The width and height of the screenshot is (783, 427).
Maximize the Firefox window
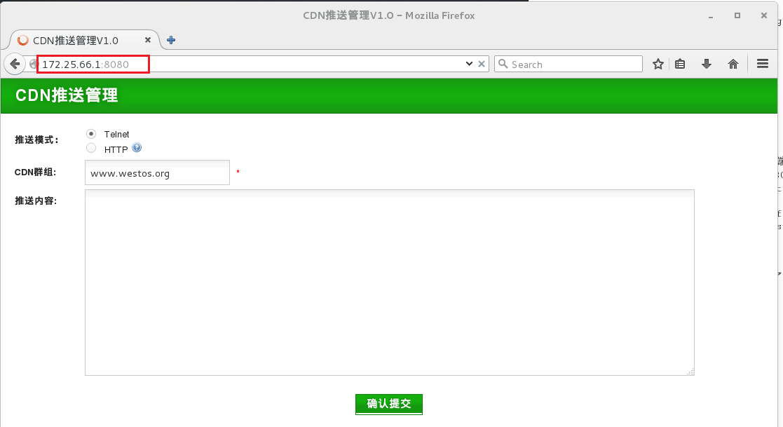coord(737,16)
